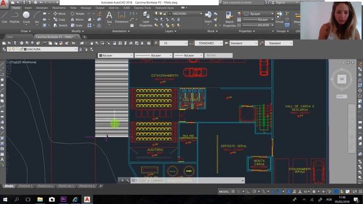Toggle the grid display in status bar

pos(233,192)
